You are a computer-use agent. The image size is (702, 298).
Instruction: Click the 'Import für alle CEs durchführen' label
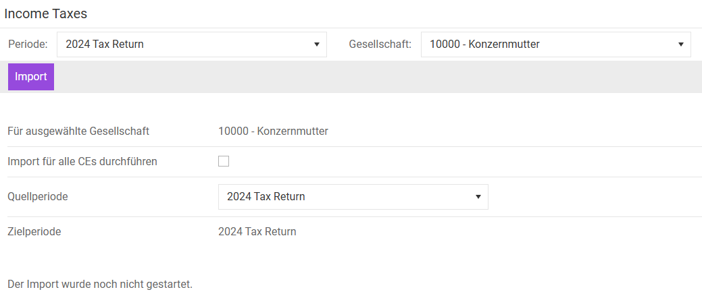82,162
